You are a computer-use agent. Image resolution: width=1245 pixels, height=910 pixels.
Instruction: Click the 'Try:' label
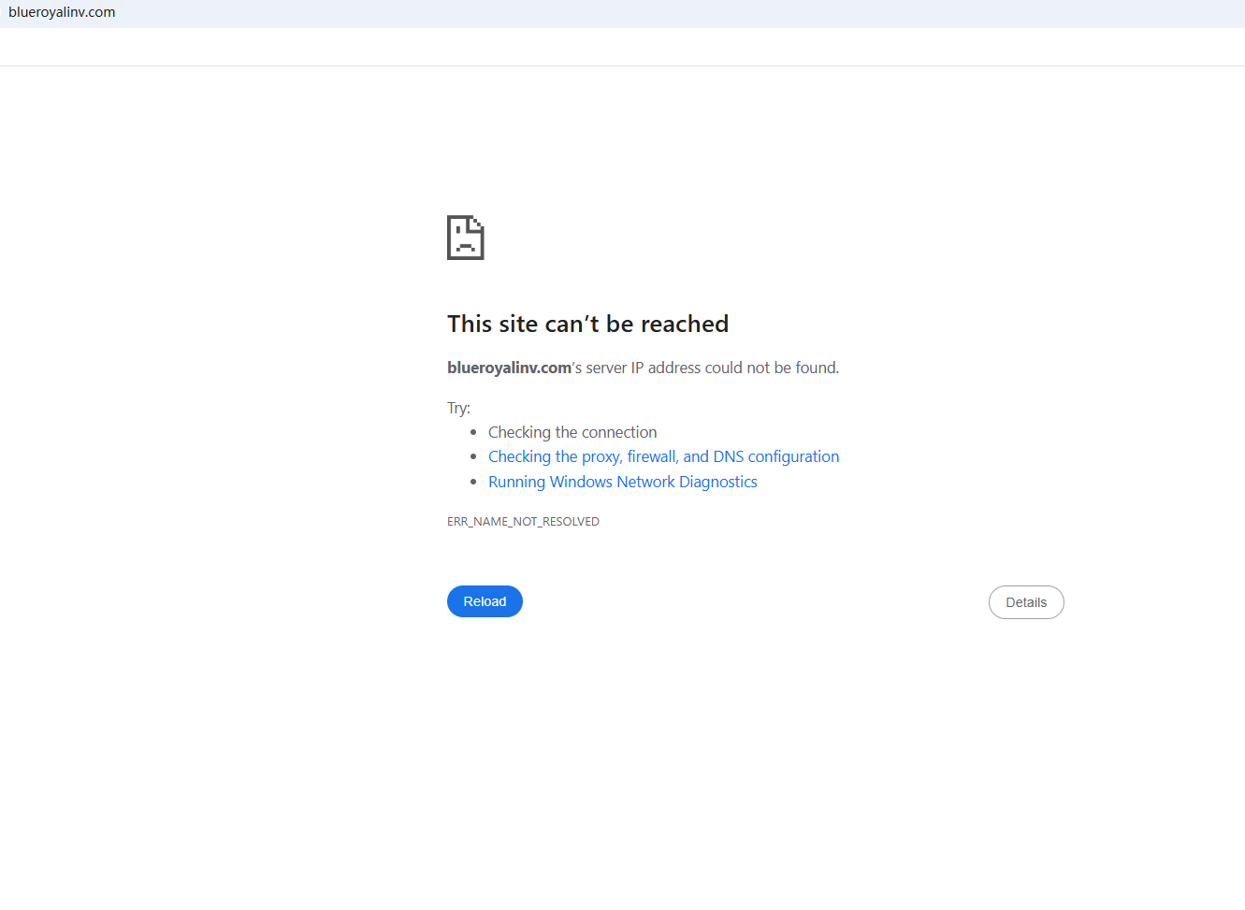[458, 408]
